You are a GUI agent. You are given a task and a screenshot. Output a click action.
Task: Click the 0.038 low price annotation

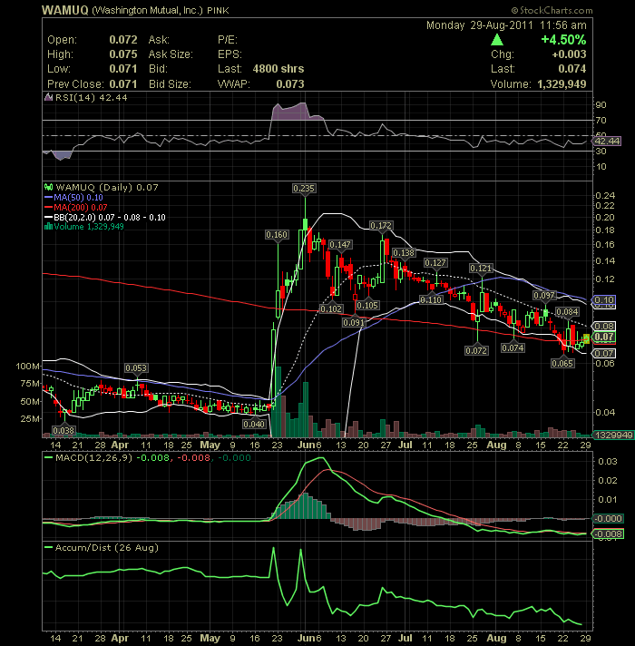click(x=63, y=431)
